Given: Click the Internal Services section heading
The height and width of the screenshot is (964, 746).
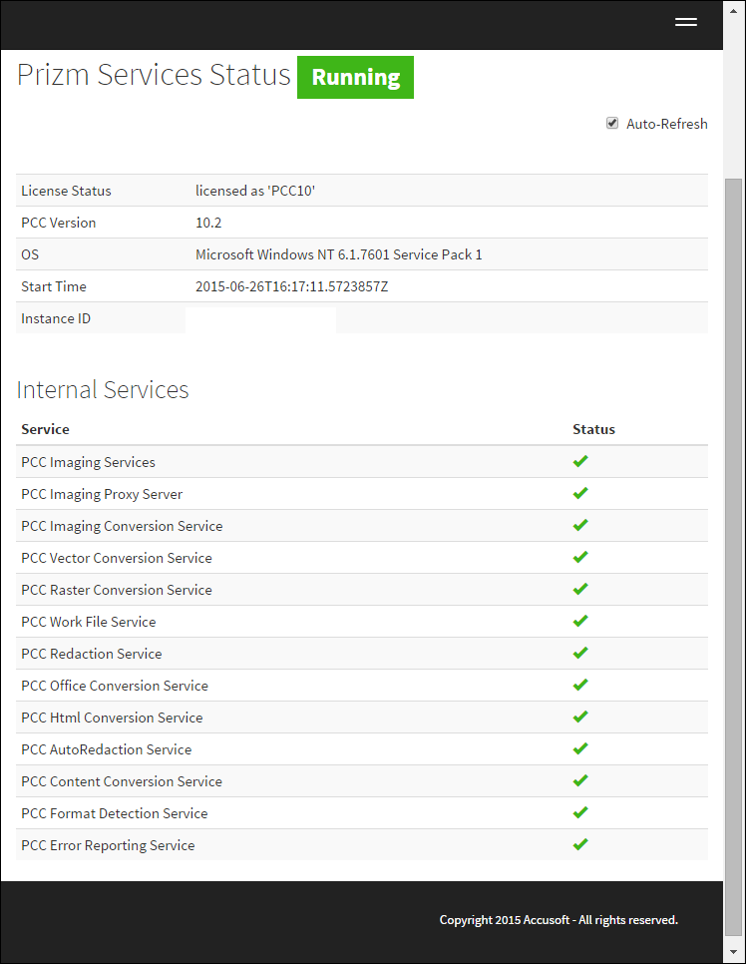Looking at the screenshot, I should [103, 389].
